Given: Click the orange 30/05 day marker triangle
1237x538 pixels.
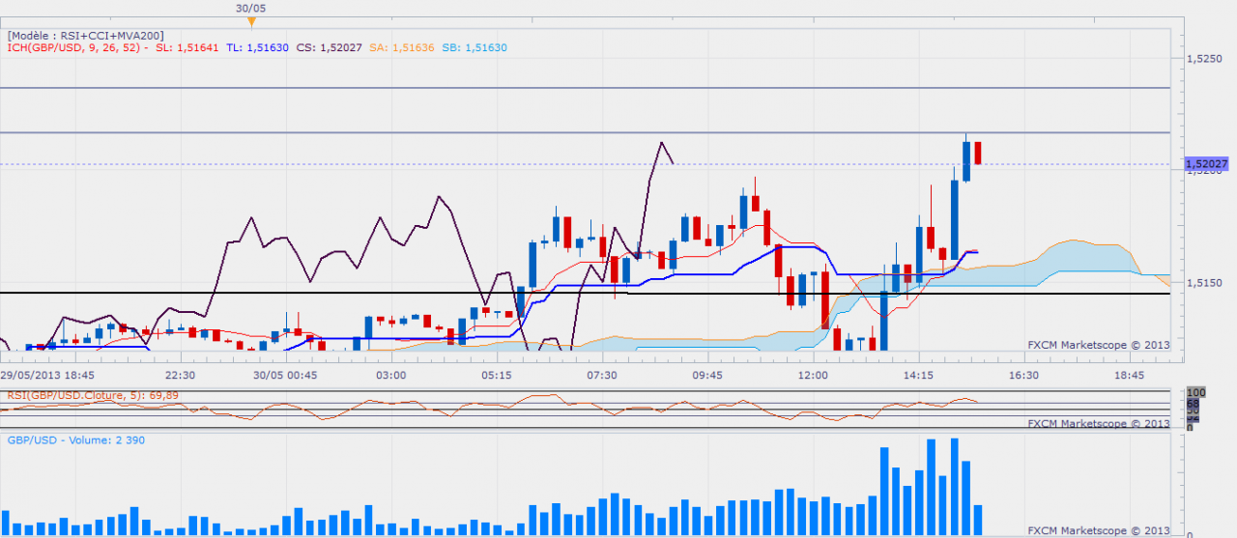Looking at the screenshot, I should 251,21.
